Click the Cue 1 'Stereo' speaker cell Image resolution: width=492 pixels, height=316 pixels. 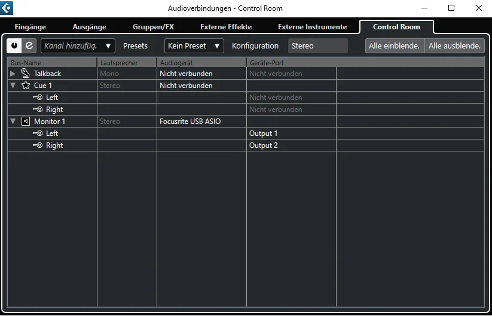pyautogui.click(x=127, y=86)
